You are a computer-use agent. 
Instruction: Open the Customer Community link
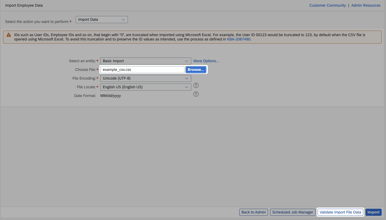coord(328,5)
